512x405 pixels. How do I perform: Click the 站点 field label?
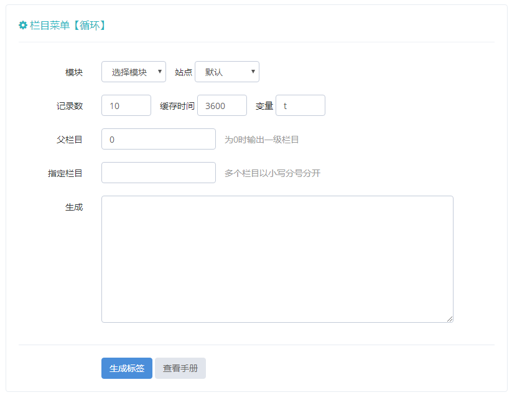(x=184, y=72)
